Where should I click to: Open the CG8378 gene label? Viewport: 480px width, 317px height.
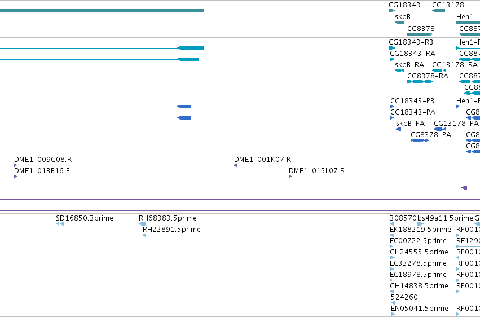(x=421, y=28)
